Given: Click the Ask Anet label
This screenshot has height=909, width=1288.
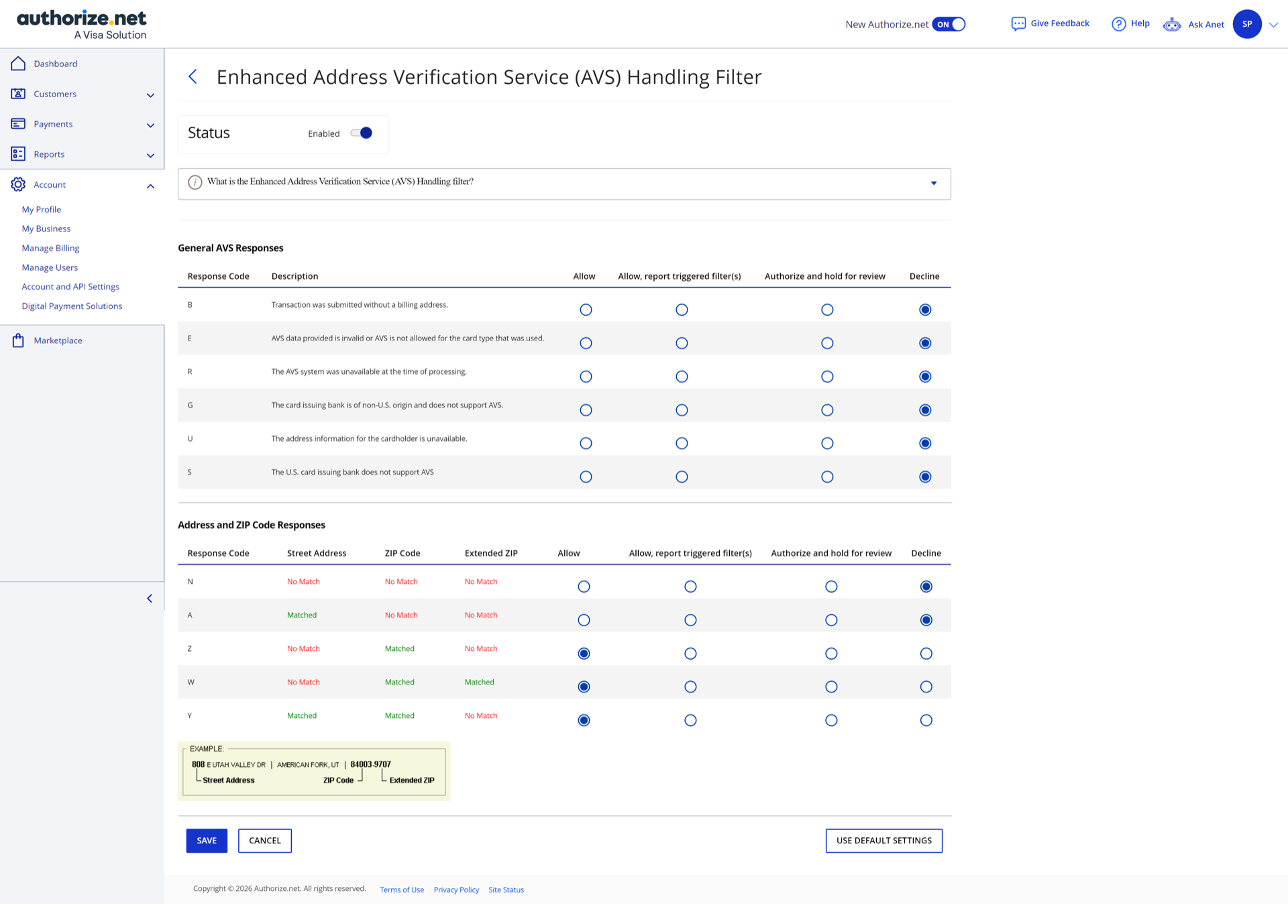Looking at the screenshot, I should click(1206, 25).
